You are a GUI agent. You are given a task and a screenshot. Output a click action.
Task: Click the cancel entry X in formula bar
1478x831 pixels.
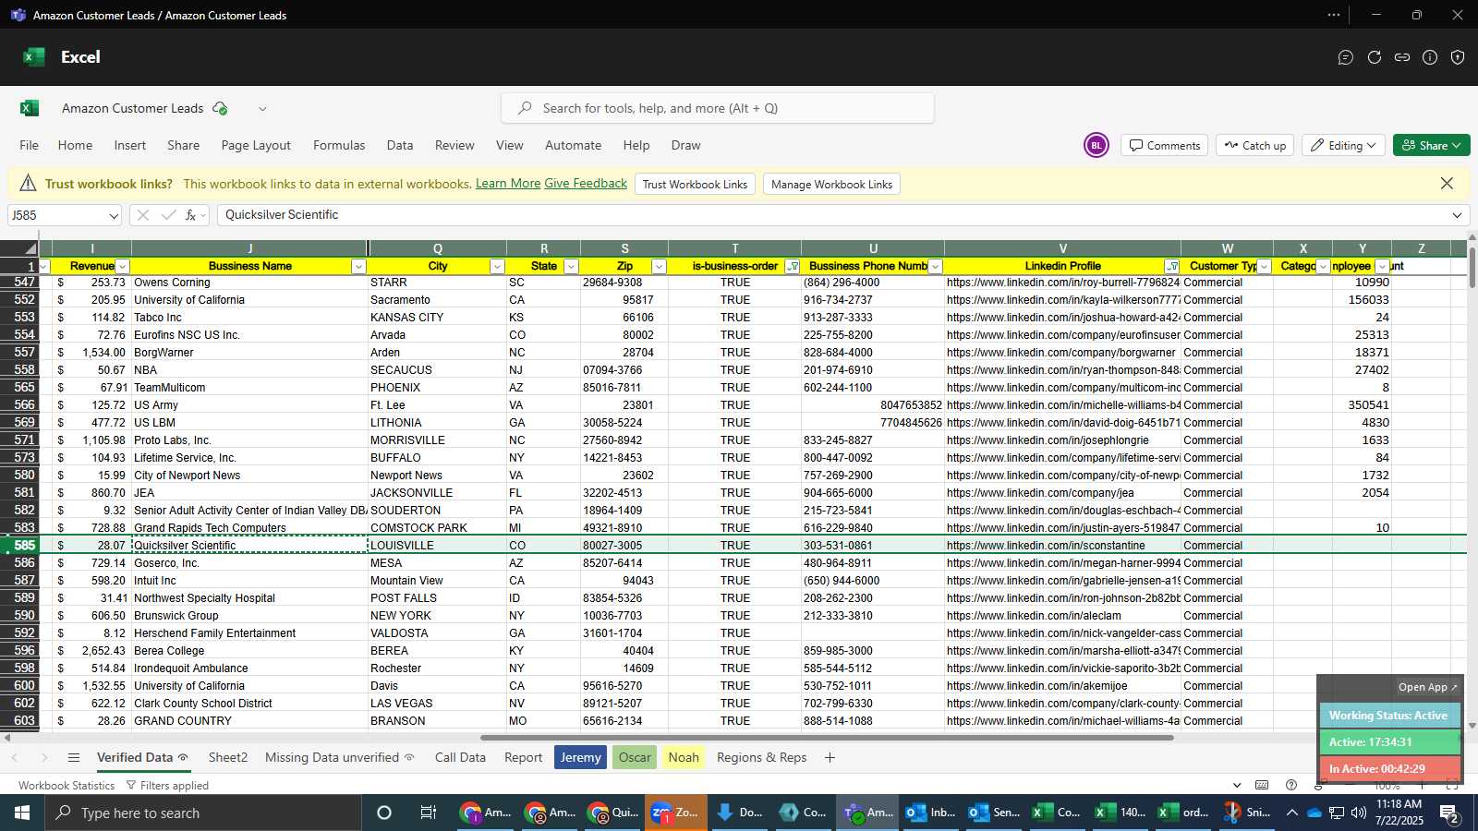pos(142,215)
